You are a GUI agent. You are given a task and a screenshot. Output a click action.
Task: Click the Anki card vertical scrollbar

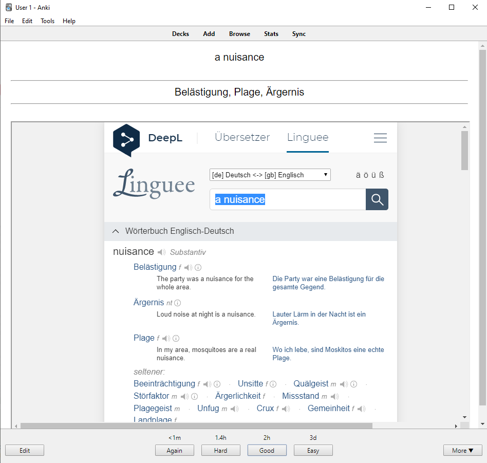click(482, 228)
